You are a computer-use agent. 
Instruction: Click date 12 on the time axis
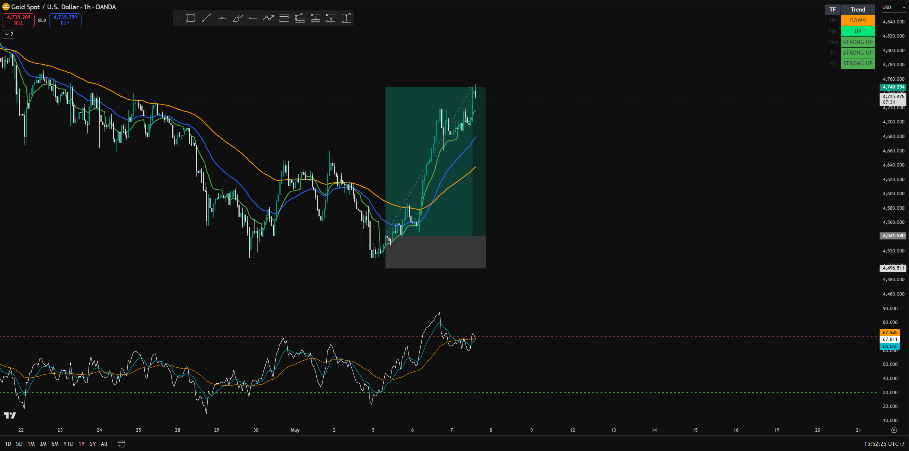[573, 430]
